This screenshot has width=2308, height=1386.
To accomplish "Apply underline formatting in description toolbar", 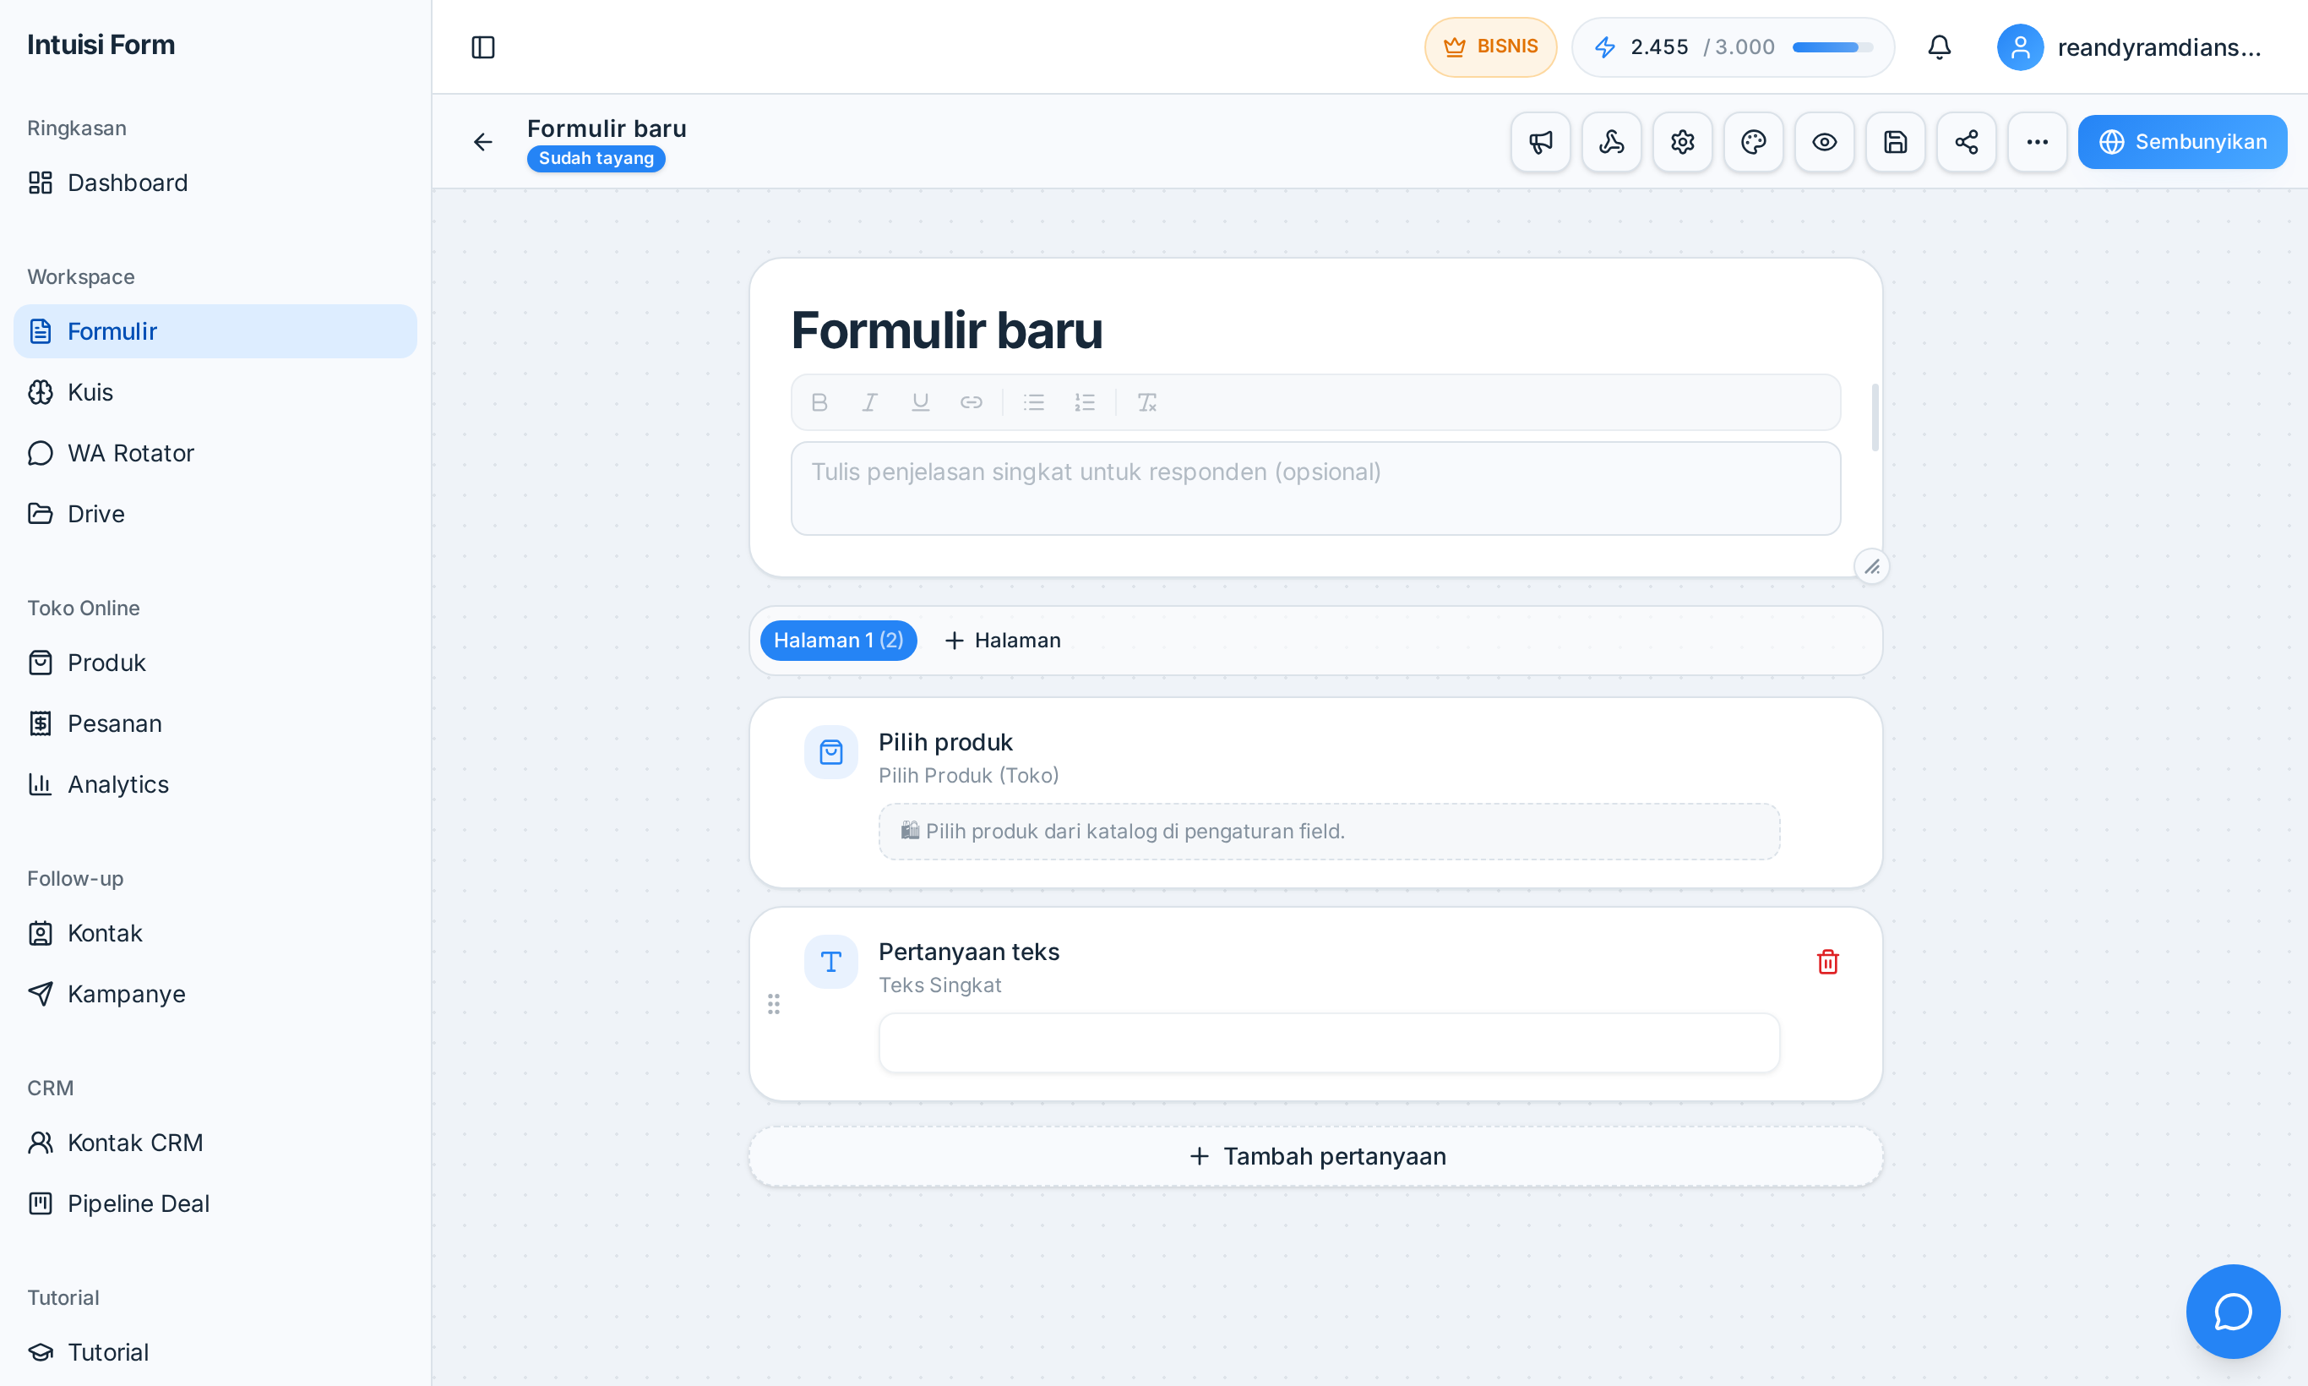I will [921, 402].
